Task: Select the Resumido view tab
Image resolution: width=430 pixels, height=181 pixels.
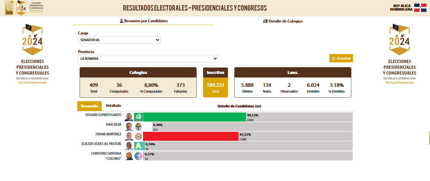Action: (89, 106)
